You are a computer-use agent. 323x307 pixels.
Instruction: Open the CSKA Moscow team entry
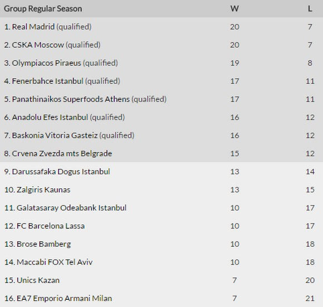[38, 45]
